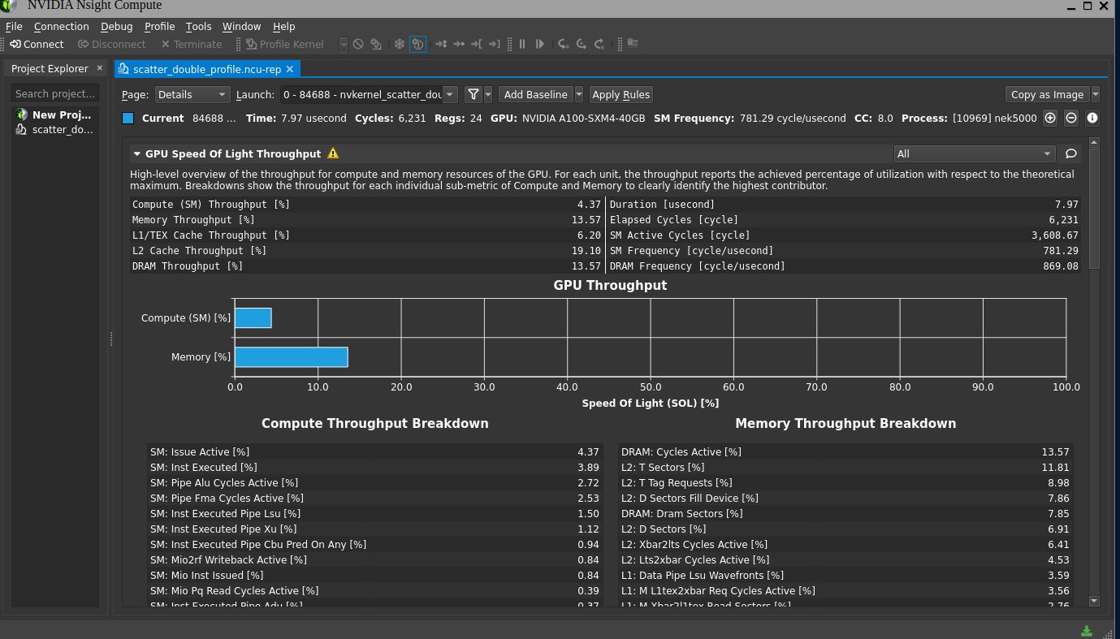
Task: Click the Apply Rules button
Action: [x=621, y=94]
